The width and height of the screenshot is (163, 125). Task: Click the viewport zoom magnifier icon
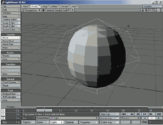click(x=154, y=10)
